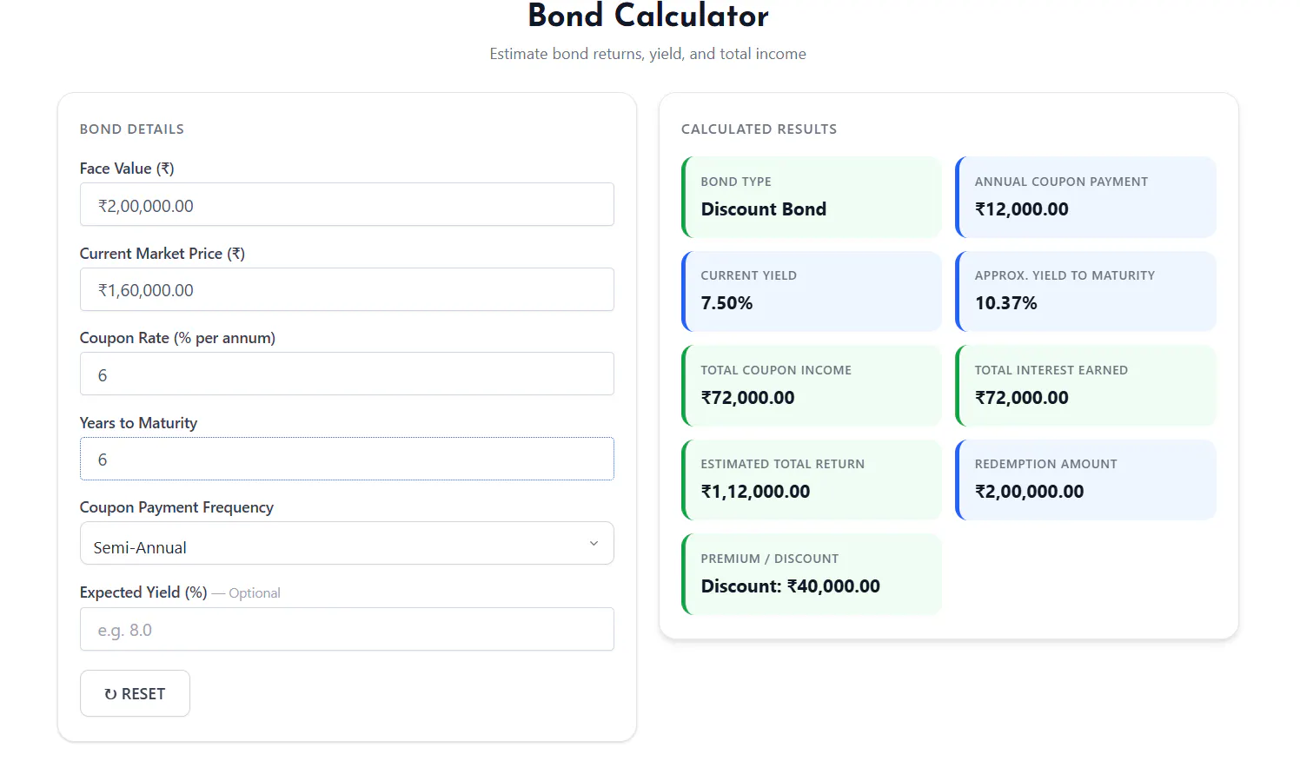1300x761 pixels.
Task: Click Total Interest Earned value ₹72,000.00
Action: coord(1022,398)
